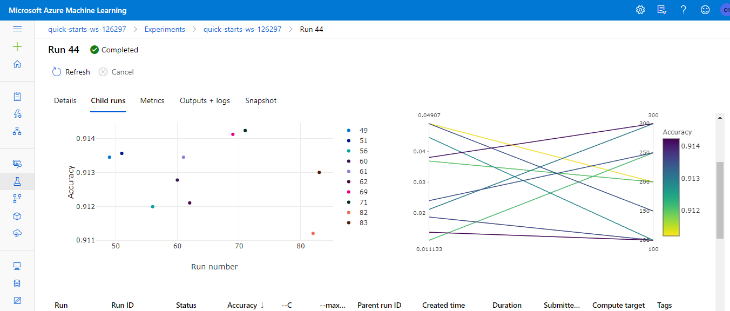Open the notifications list icon in top bar
The image size is (730, 311).
click(661, 10)
